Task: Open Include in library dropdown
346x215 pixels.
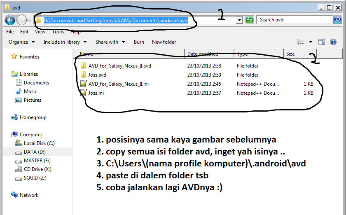Action: click(x=65, y=42)
